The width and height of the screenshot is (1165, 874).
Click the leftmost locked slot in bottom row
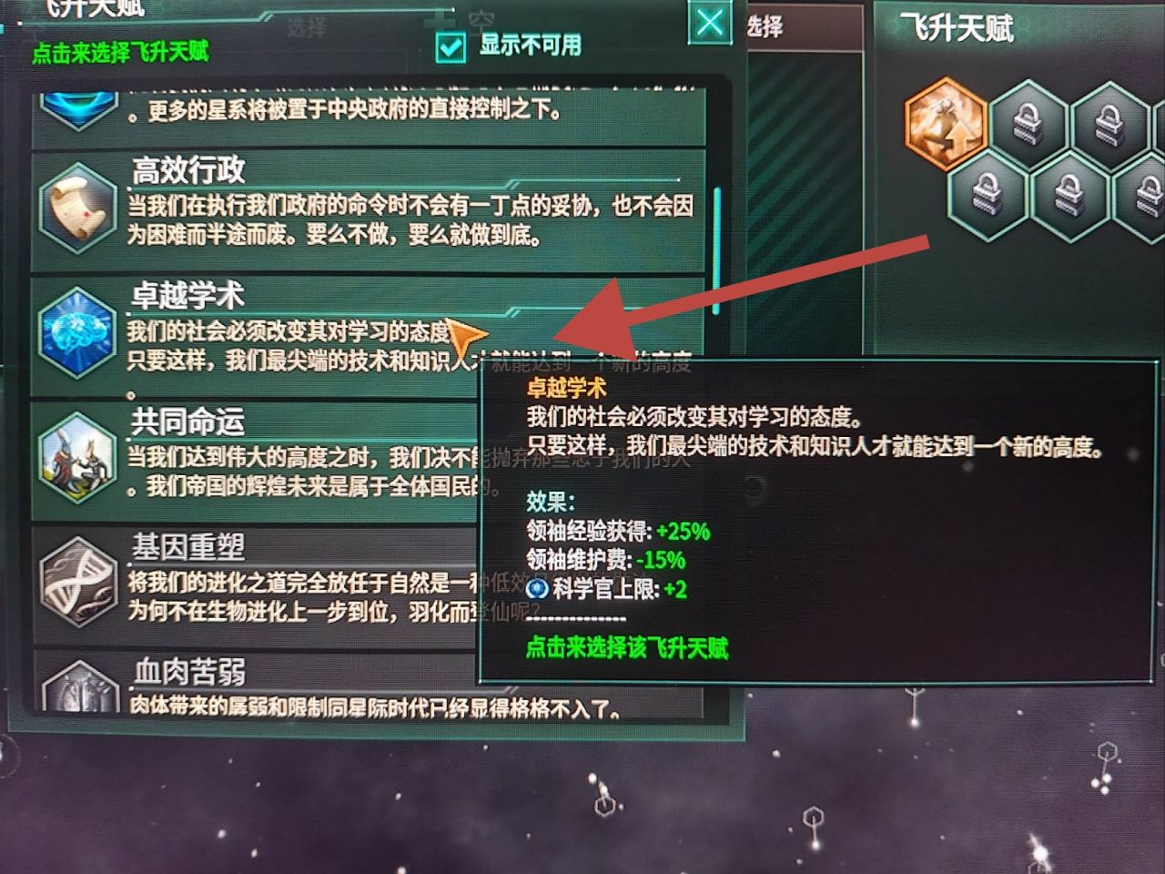point(988,194)
